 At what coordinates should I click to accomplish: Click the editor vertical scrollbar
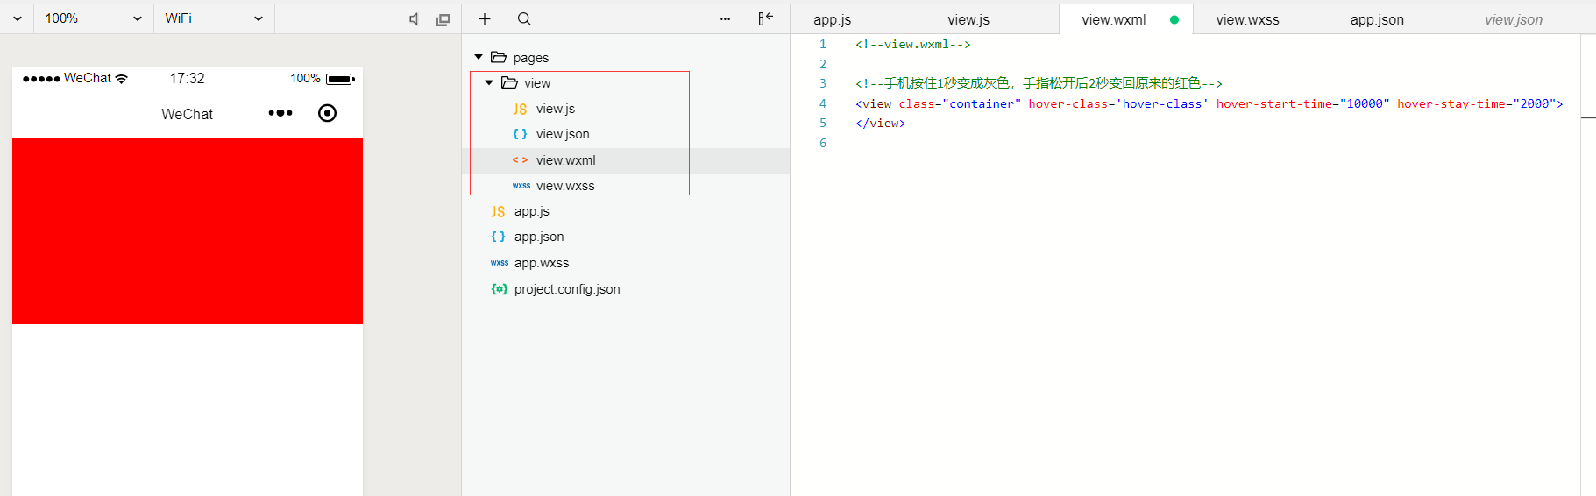[1588, 265]
